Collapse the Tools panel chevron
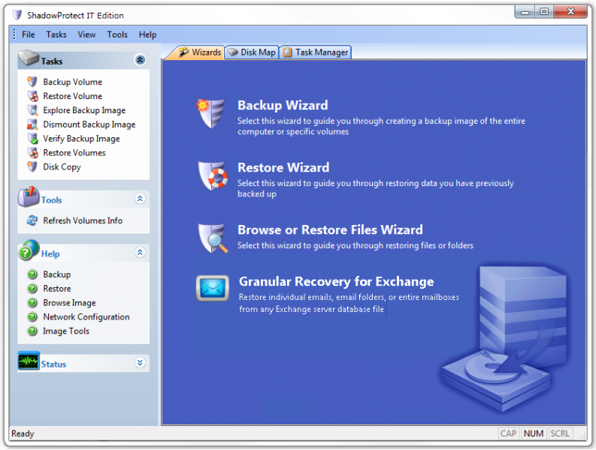 [x=141, y=199]
